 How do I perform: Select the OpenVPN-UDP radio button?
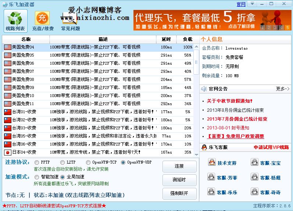coord(123,162)
